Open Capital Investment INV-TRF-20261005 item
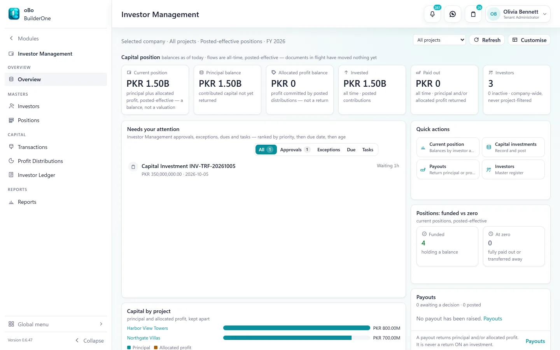Viewport: 560px width, 350px height. pos(264,170)
